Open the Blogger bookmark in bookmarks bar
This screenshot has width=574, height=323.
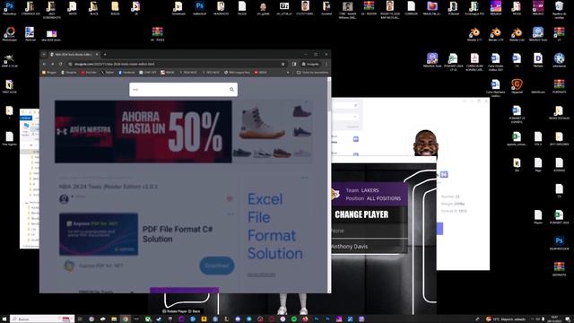coord(49,73)
